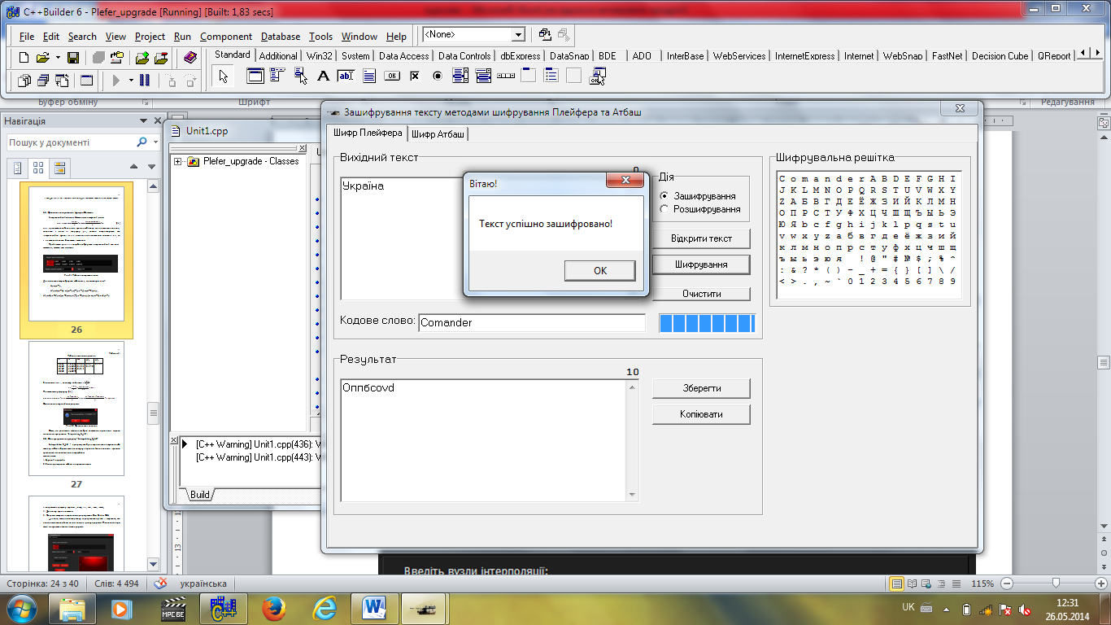This screenshot has height=625, width=1111.
Task: Click the New Form toolbar icon
Action: coord(86,80)
